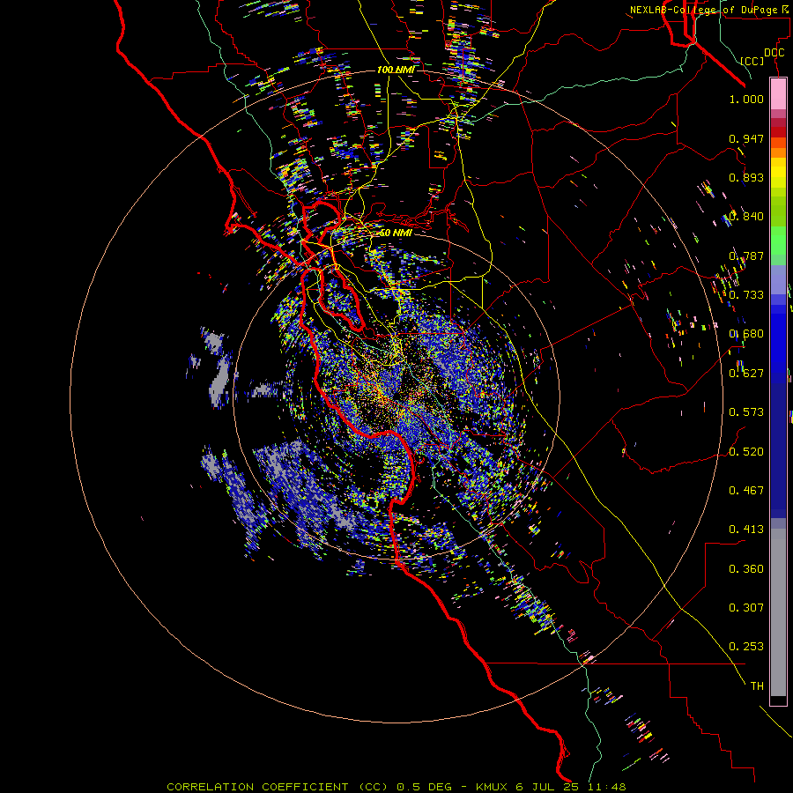
Task: Click the gray lower section of the color bar
Action: (778, 612)
